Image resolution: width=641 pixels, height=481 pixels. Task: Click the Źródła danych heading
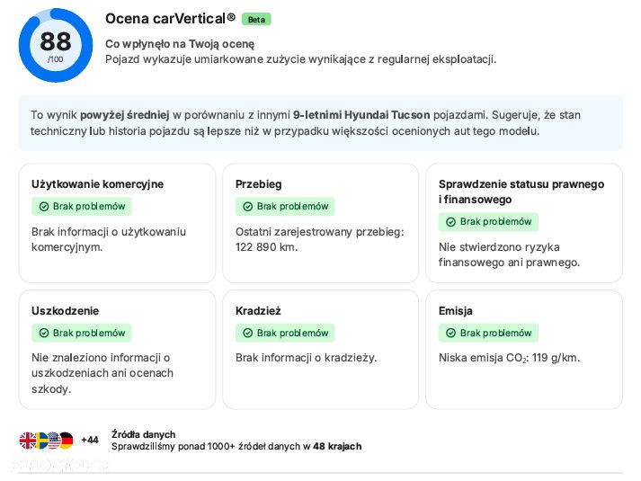pos(144,434)
